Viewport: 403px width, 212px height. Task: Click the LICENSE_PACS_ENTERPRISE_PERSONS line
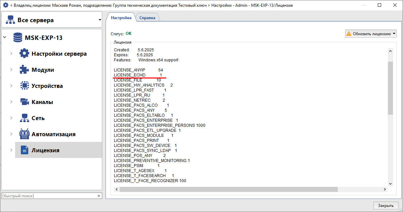click(x=160, y=125)
